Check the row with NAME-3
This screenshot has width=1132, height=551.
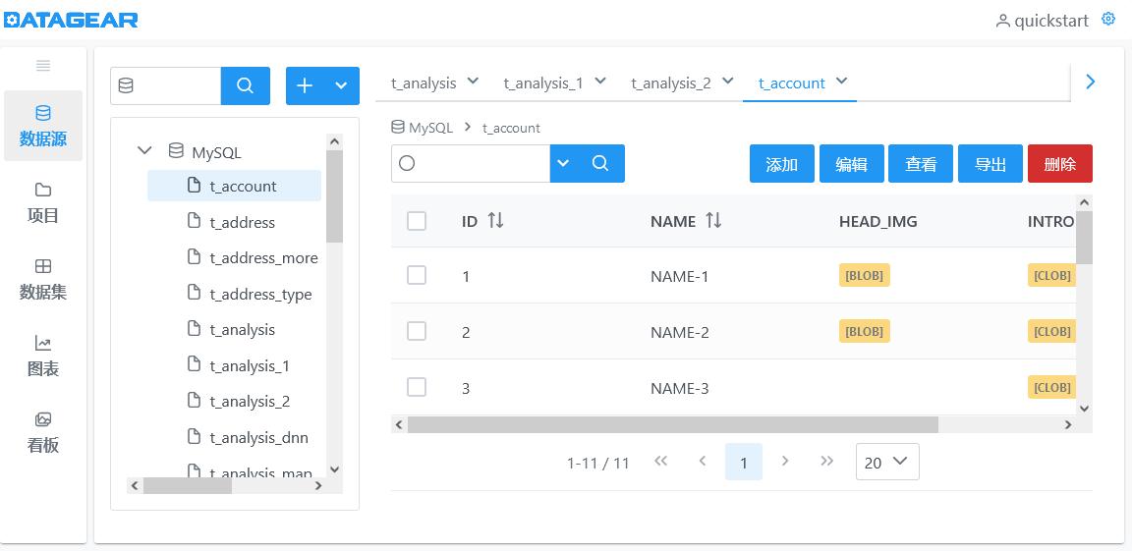417,387
